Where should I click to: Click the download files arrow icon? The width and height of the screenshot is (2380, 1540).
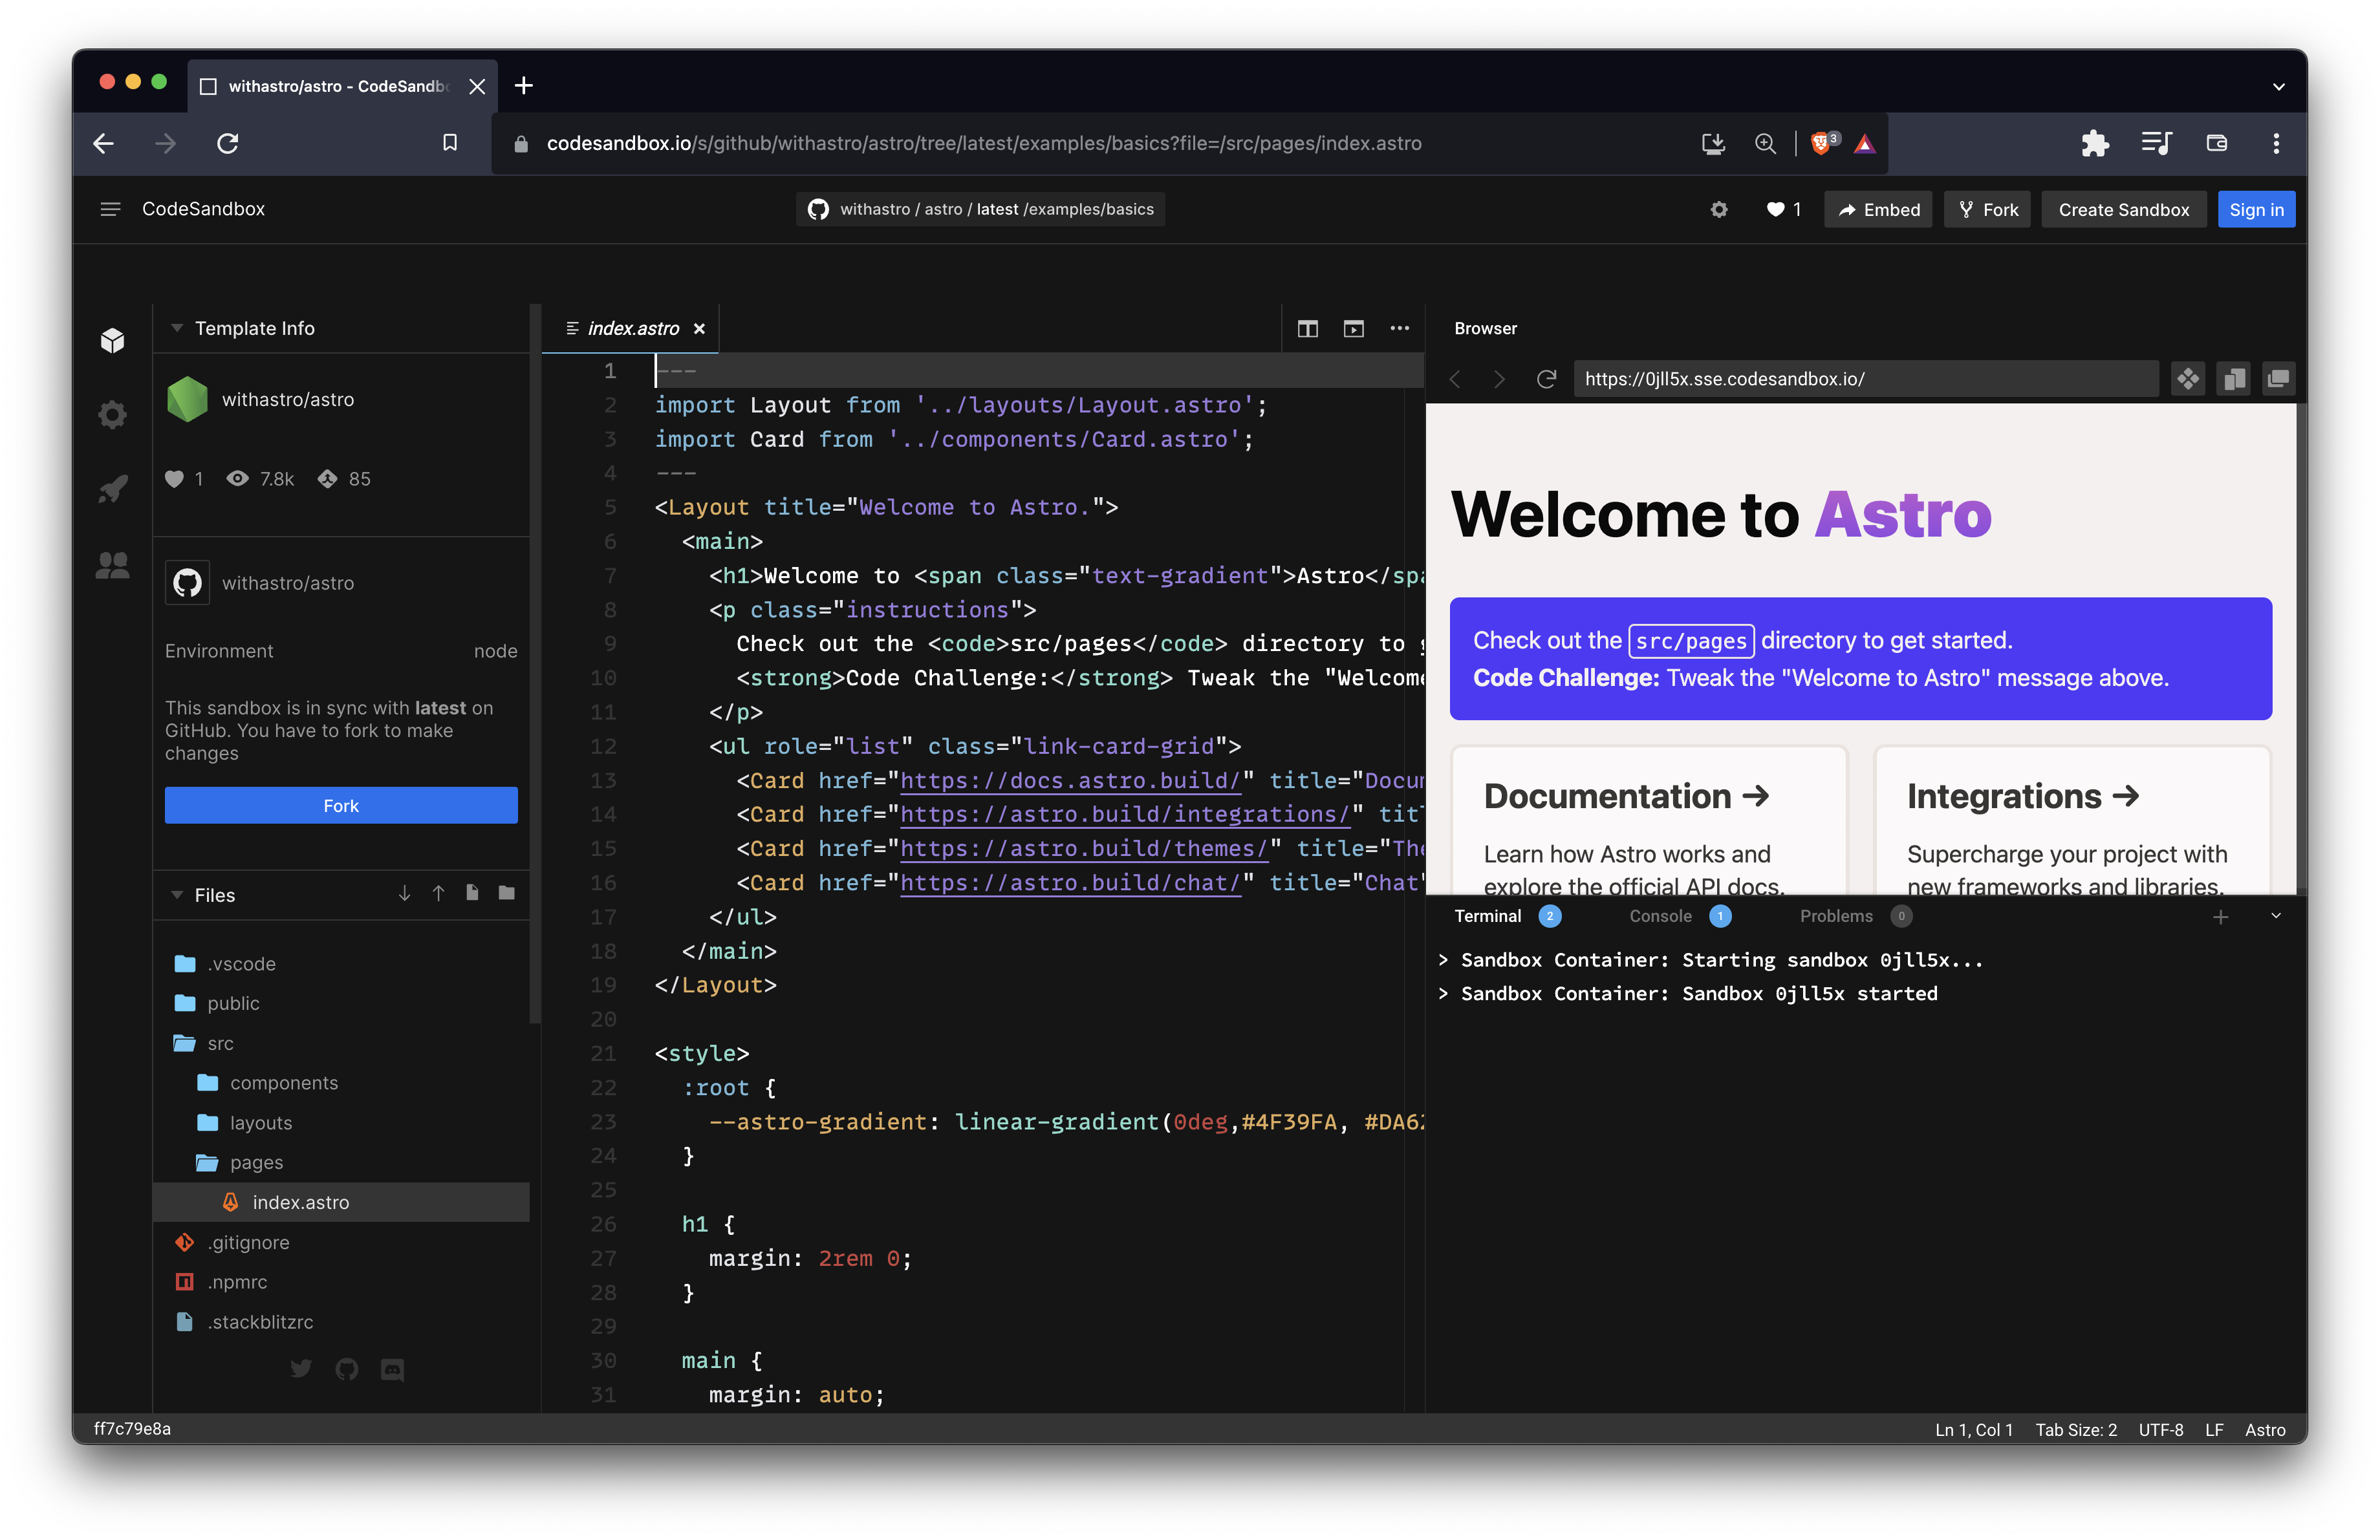click(404, 893)
